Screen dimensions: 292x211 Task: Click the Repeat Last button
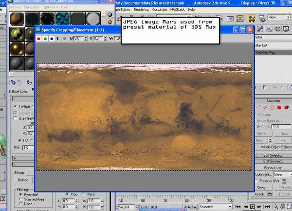click(x=273, y=168)
